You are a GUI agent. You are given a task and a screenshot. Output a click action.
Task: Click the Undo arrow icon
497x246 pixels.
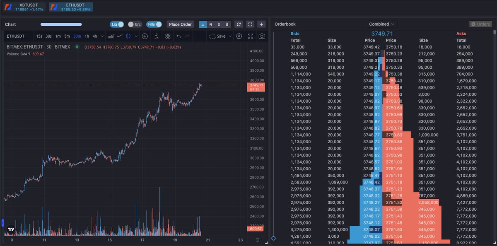[x=179, y=36]
